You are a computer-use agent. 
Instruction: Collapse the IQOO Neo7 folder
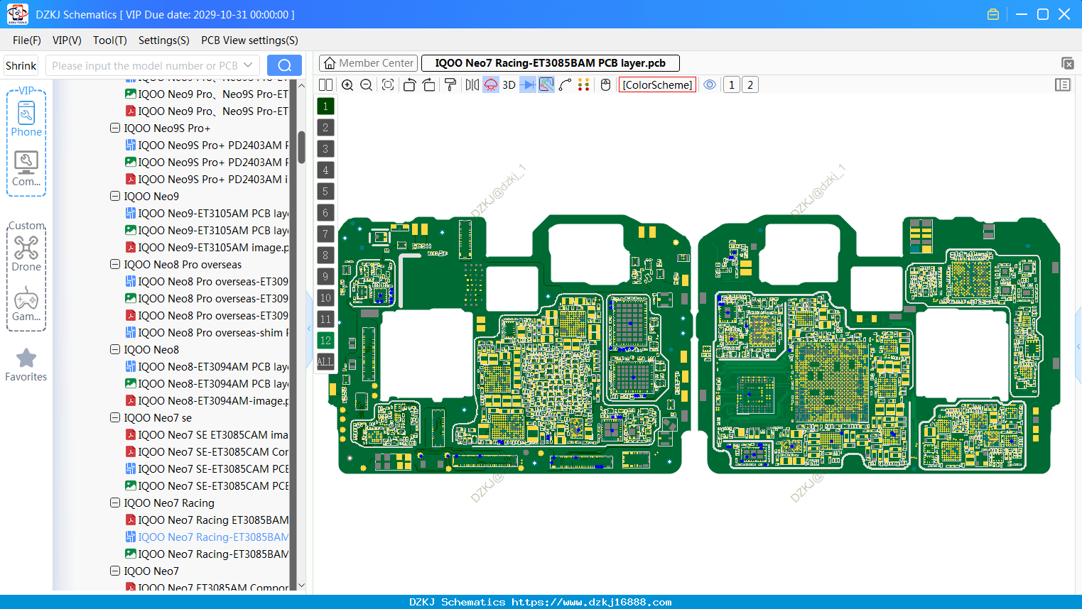point(115,571)
